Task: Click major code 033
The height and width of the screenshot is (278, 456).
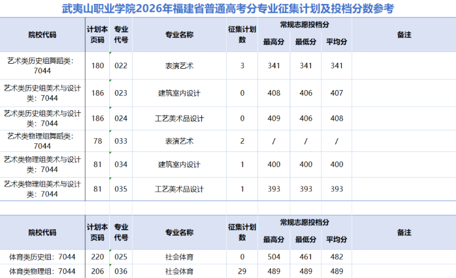Action: pyautogui.click(x=121, y=141)
